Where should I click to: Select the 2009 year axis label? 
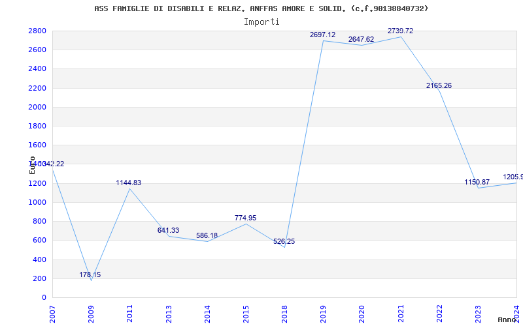(x=91, y=314)
